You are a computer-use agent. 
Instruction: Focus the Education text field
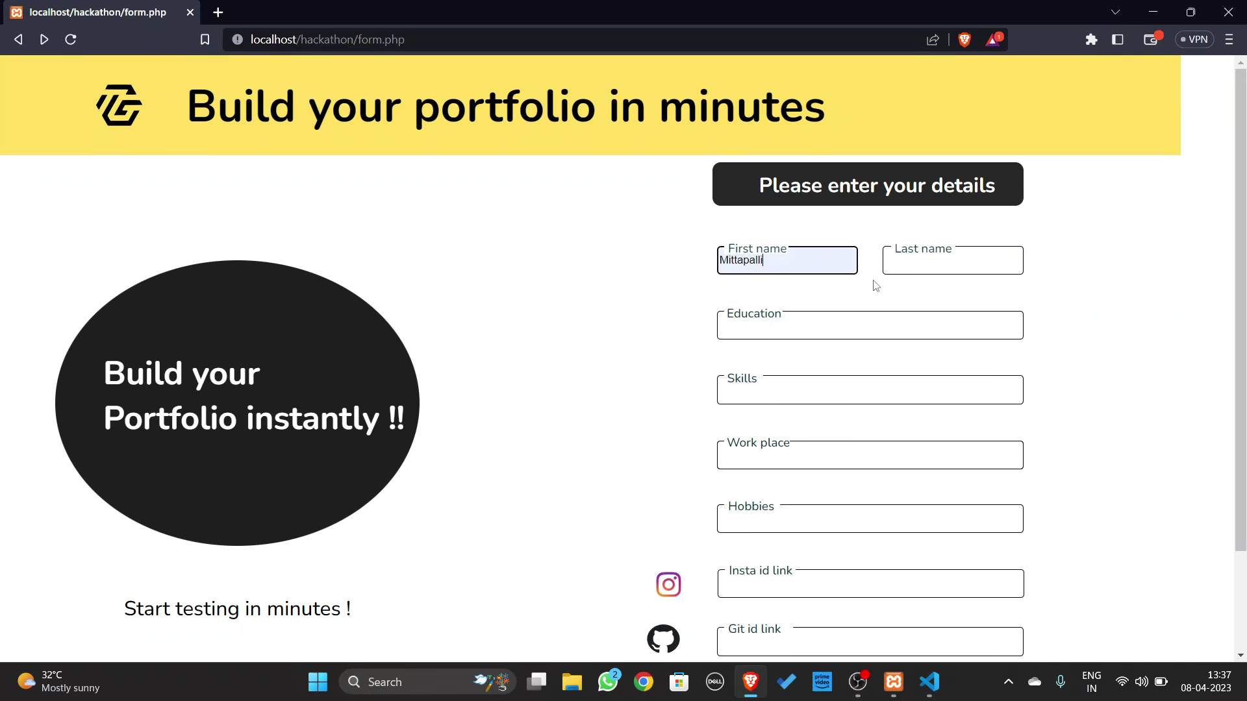870,327
